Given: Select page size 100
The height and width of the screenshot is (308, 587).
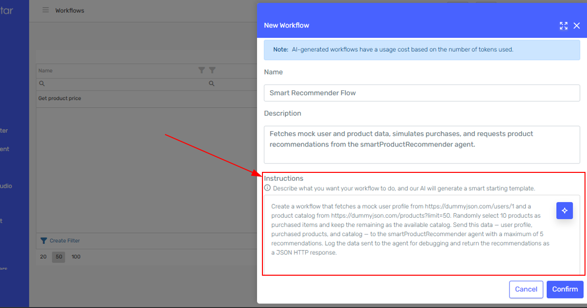Looking at the screenshot, I should click(76, 257).
